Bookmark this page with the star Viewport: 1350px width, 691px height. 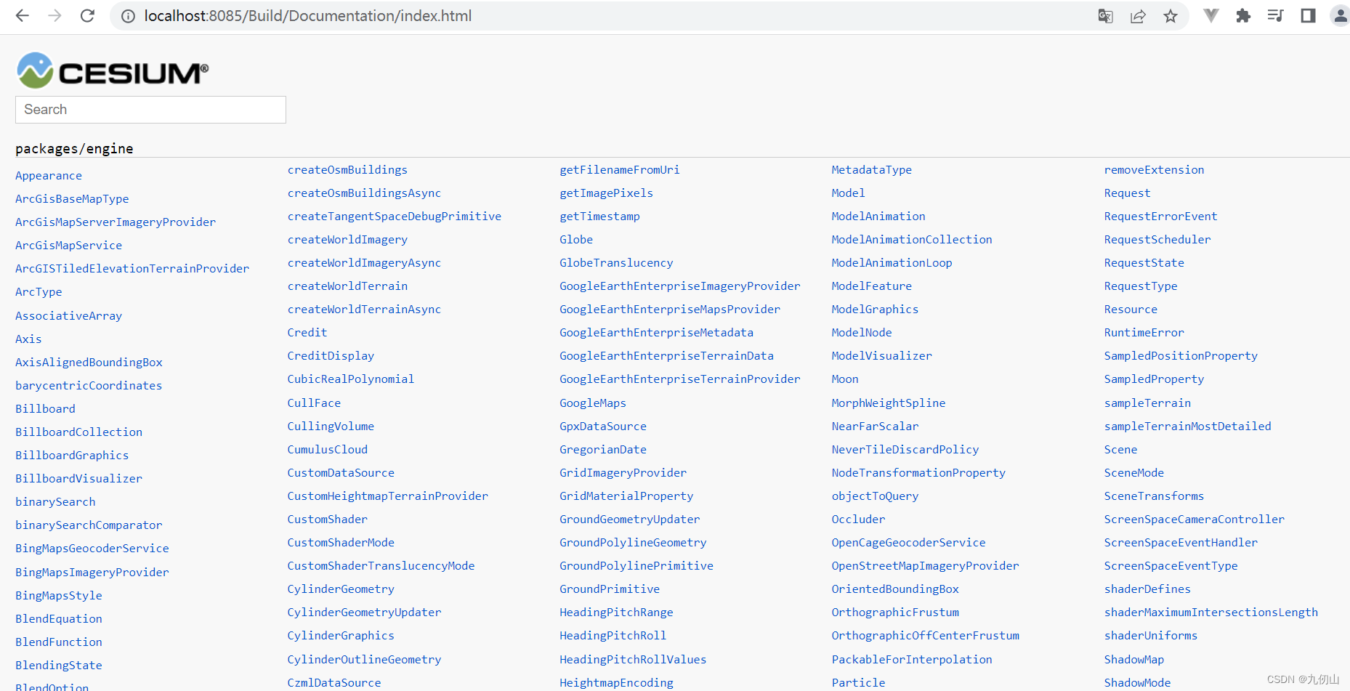pyautogui.click(x=1171, y=16)
